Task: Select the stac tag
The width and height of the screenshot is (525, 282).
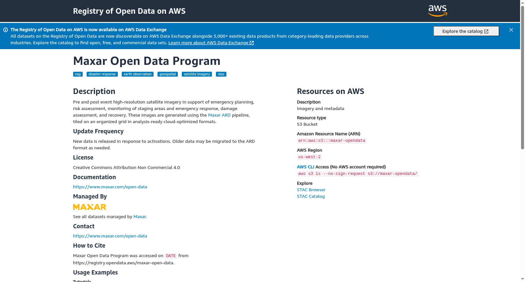Action: click(221, 74)
